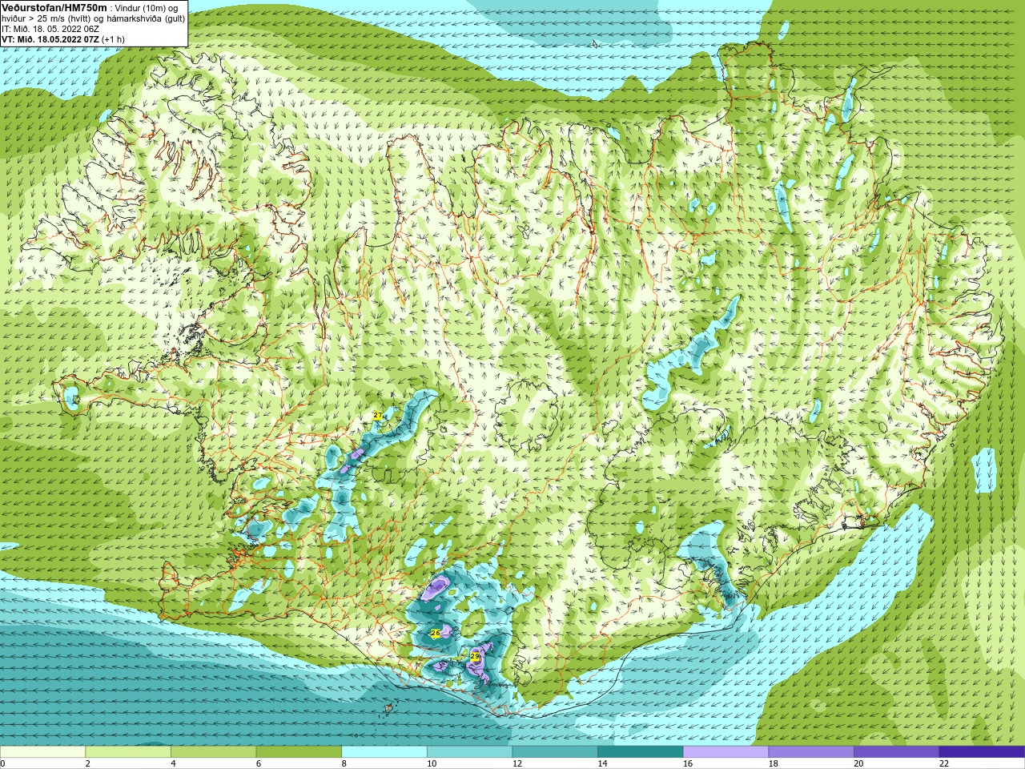The height and width of the screenshot is (769, 1025).
Task: Select the light lavender 16–18 legend swatch
Action: (x=726, y=752)
